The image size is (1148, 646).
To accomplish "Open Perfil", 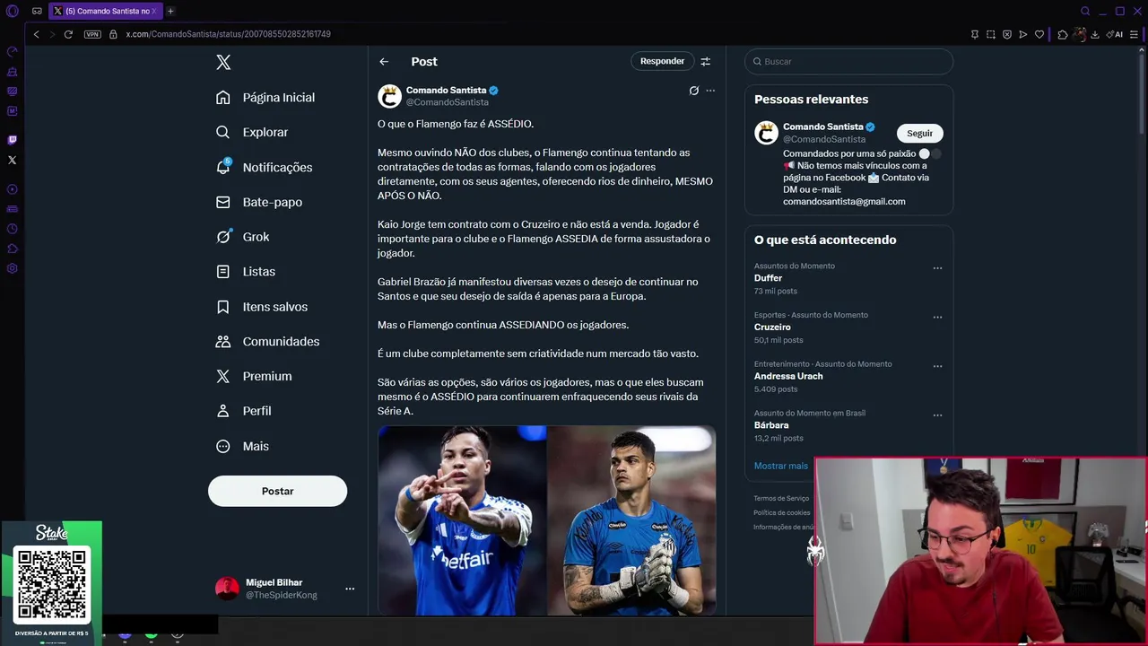I will click(243, 411).
